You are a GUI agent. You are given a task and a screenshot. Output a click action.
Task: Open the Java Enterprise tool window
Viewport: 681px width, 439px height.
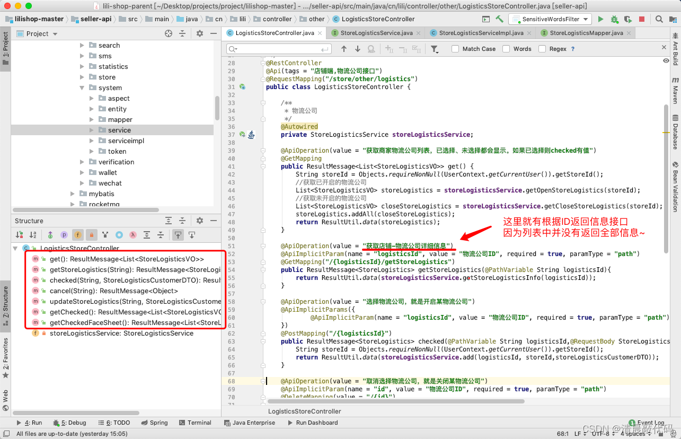click(x=249, y=423)
